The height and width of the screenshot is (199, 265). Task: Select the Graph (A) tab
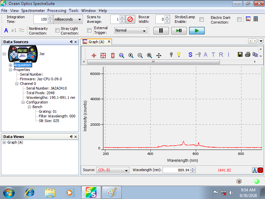tap(96, 42)
